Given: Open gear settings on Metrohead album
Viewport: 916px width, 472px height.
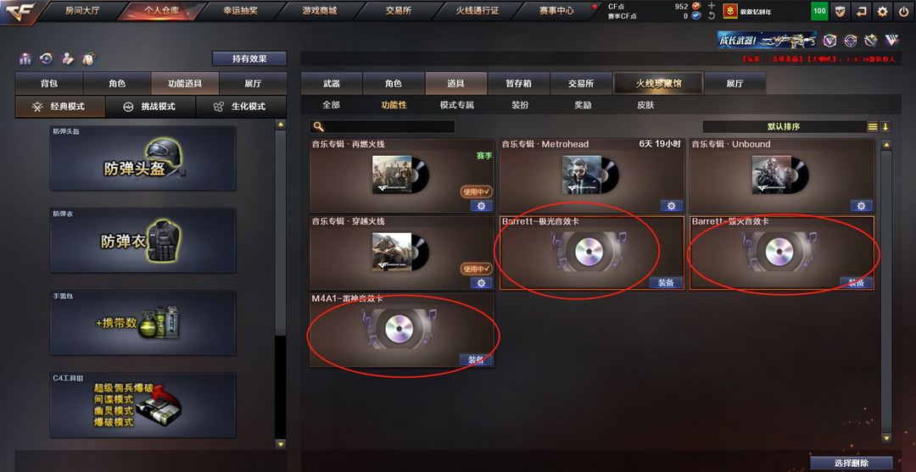Looking at the screenshot, I should pyautogui.click(x=671, y=205).
